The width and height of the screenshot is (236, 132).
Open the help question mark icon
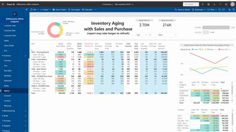220,4
